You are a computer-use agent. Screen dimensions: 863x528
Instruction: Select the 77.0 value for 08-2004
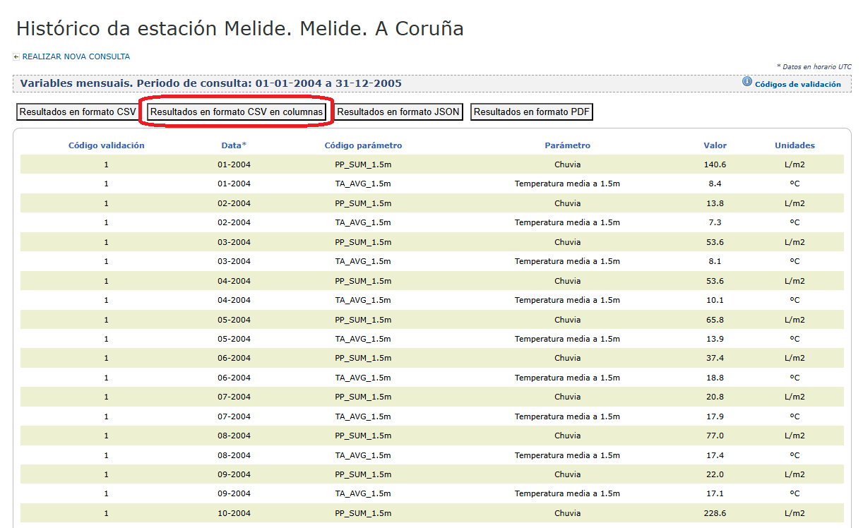715,436
